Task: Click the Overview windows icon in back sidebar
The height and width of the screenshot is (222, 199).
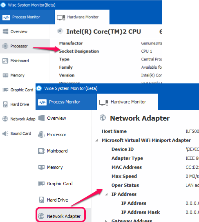Action: click(x=6, y=31)
